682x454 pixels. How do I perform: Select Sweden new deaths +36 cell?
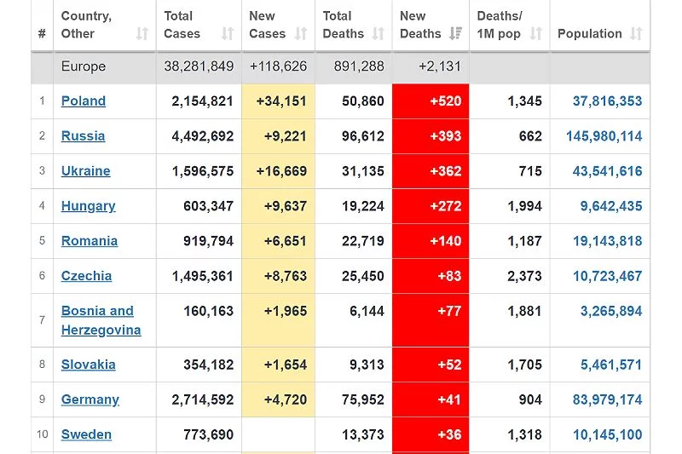click(x=431, y=434)
